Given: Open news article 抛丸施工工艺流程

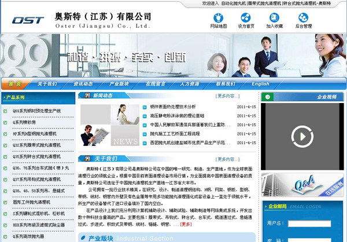Looking at the screenshot, I should (175, 133).
